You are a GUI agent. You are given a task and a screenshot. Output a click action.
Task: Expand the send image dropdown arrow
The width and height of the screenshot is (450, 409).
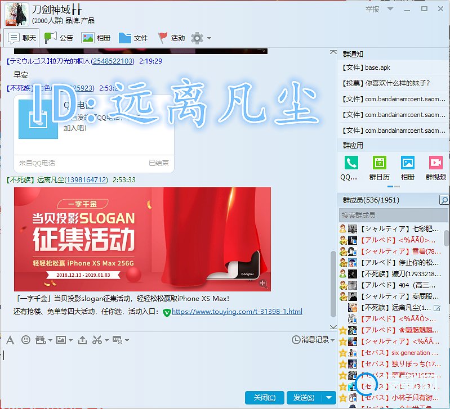pyautogui.click(x=70, y=340)
